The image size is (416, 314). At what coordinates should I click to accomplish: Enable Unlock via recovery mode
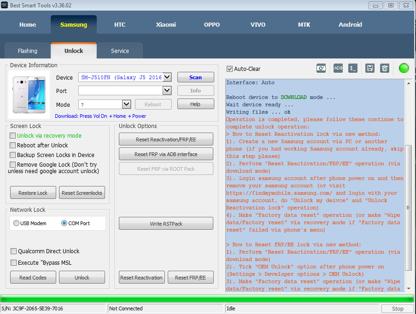point(14,136)
